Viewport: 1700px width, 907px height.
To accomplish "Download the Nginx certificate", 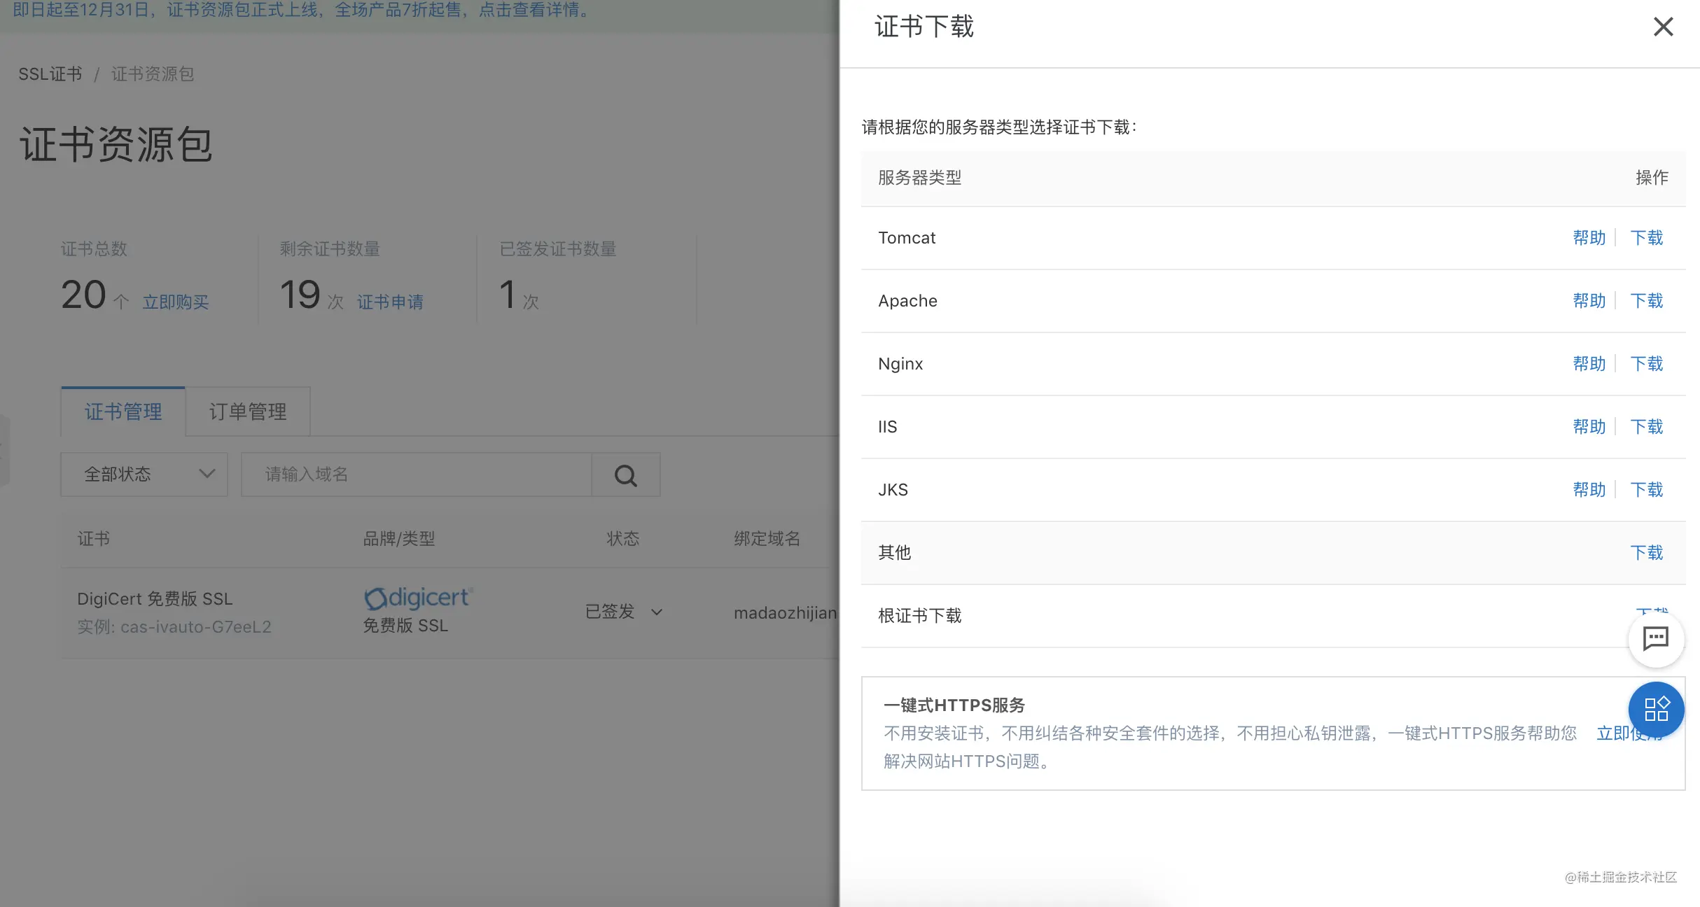I will (1646, 364).
